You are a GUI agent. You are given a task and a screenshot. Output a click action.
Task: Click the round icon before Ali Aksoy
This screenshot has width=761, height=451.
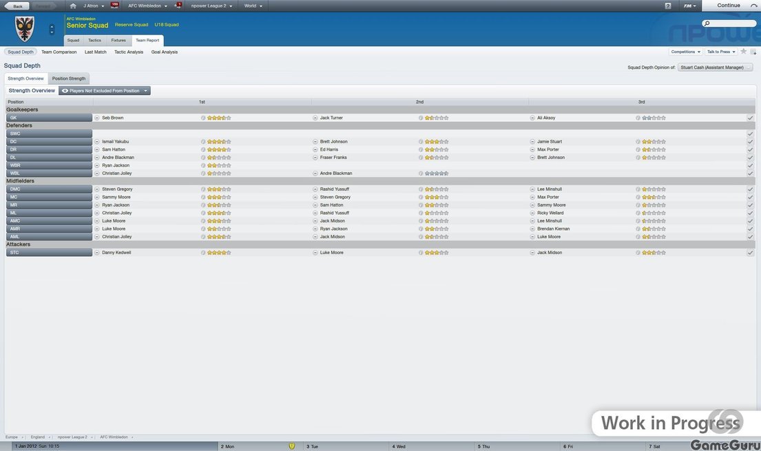(x=532, y=118)
